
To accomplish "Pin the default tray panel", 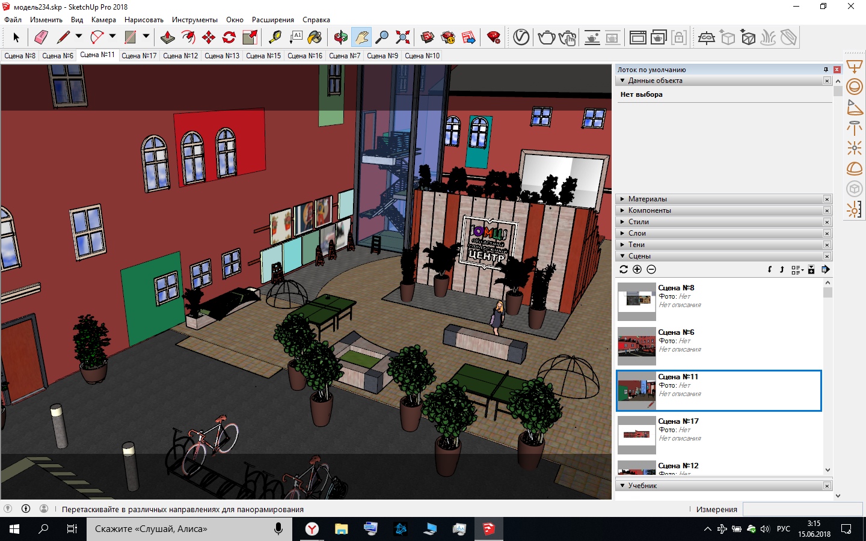I will pos(826,70).
